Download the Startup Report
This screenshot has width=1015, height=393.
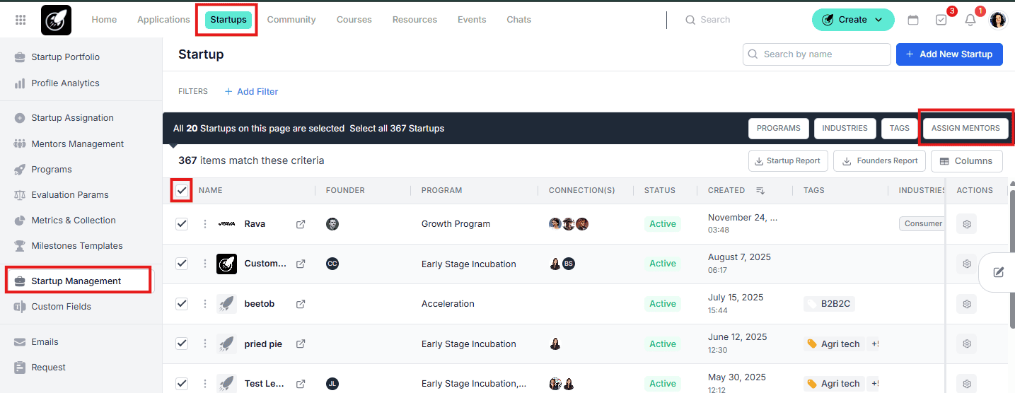click(788, 161)
